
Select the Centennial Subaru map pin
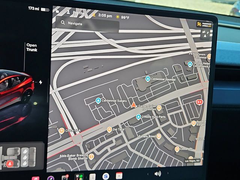pyautogui.click(x=98, y=100)
